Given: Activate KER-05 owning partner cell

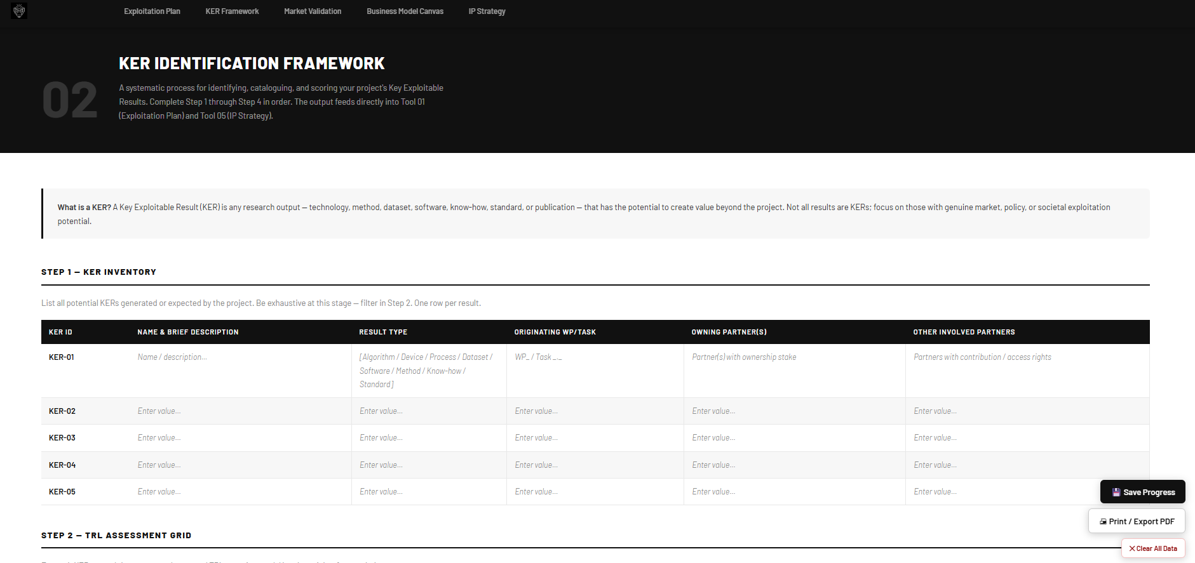Looking at the screenshot, I should click(x=795, y=492).
